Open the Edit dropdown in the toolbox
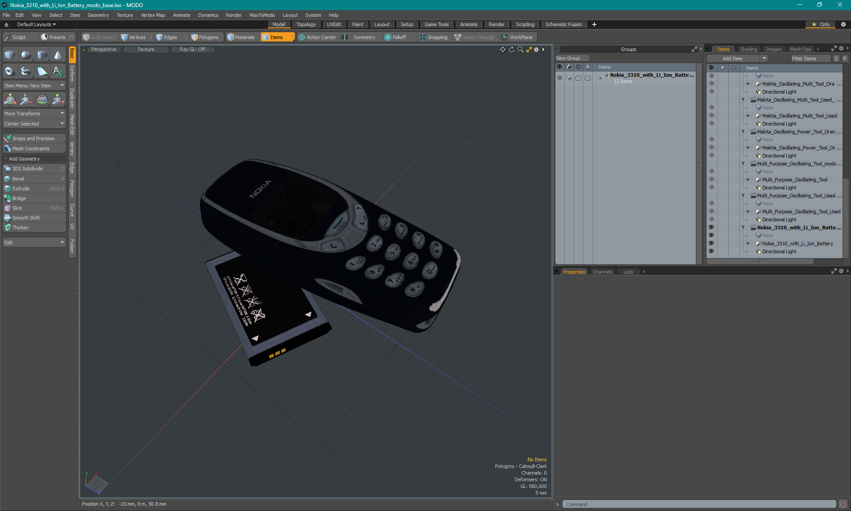851x511 pixels. [34, 243]
